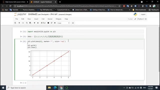Open the browser extensions puzzle icon
This screenshot has width=160, height=90.
(150, 6)
